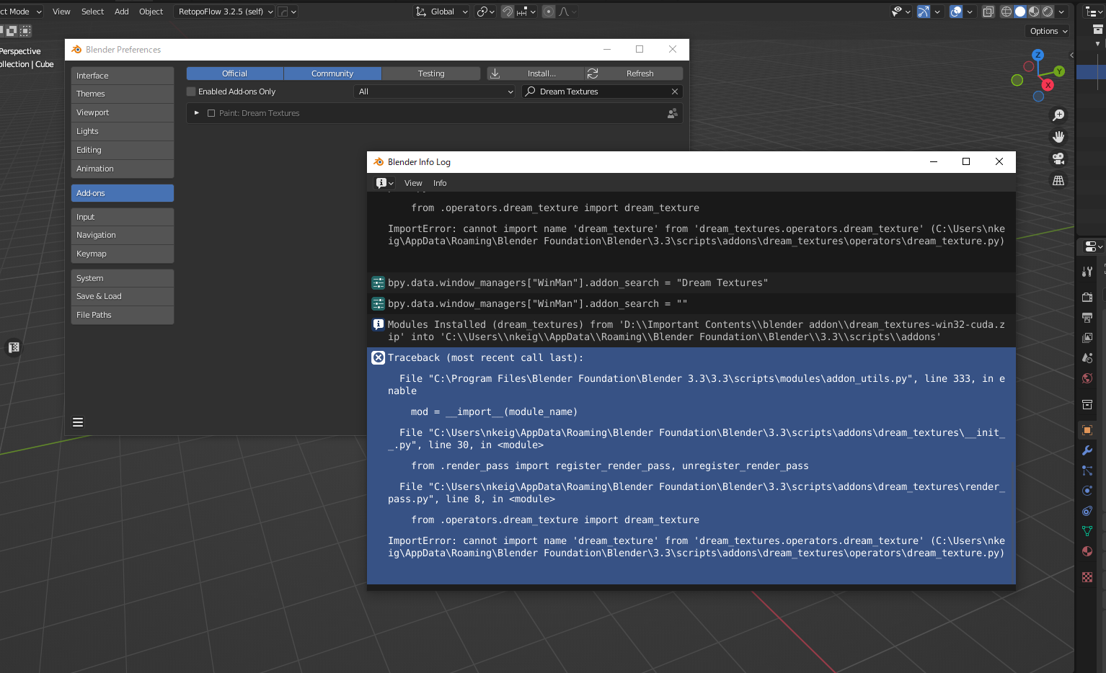Open View menu in Info Log window
The image size is (1106, 673).
(x=413, y=183)
